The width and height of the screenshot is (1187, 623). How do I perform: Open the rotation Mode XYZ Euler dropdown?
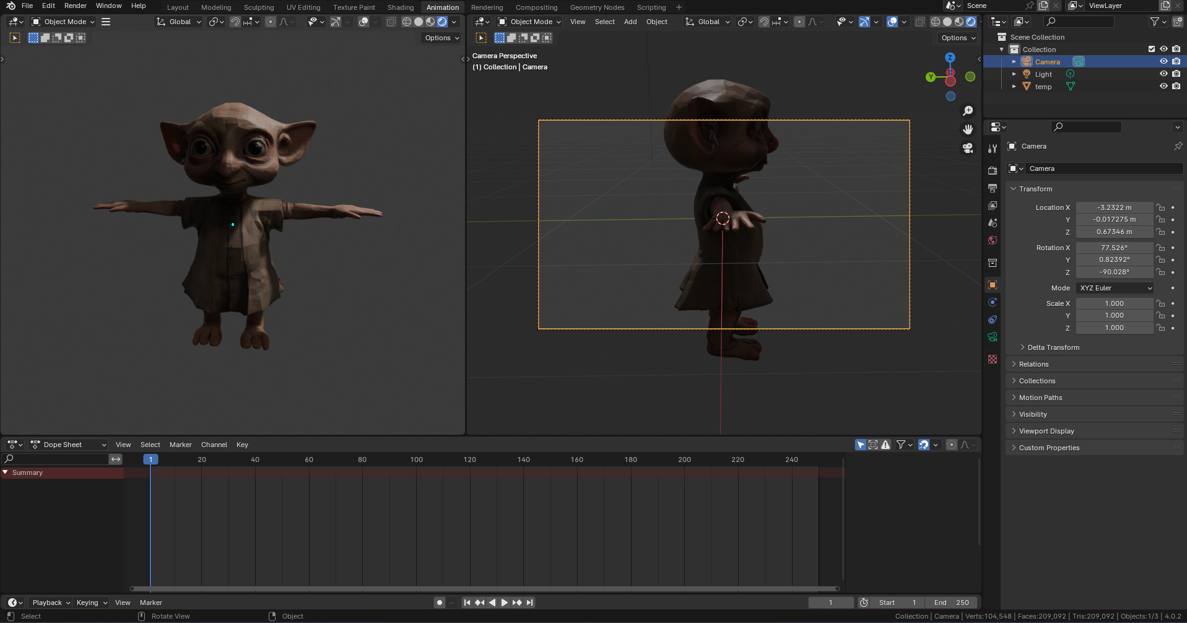point(1115,288)
